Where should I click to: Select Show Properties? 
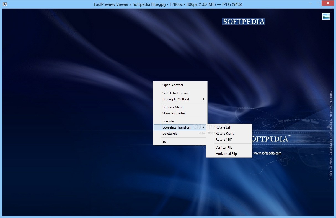point(180,113)
